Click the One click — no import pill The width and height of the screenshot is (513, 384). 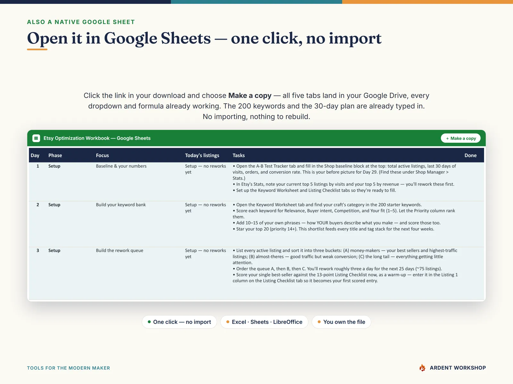pos(179,322)
